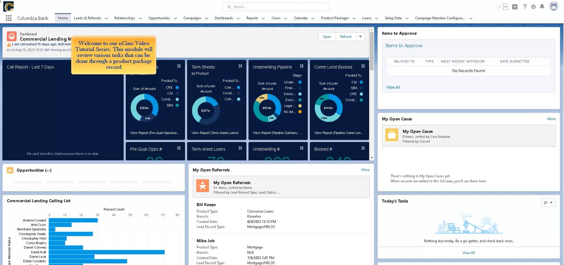Open the Cases tab
The height and width of the screenshot is (265, 564).
pyautogui.click(x=276, y=18)
